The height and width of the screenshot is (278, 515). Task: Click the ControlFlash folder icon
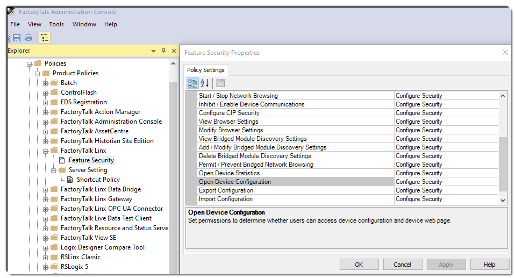coord(54,92)
